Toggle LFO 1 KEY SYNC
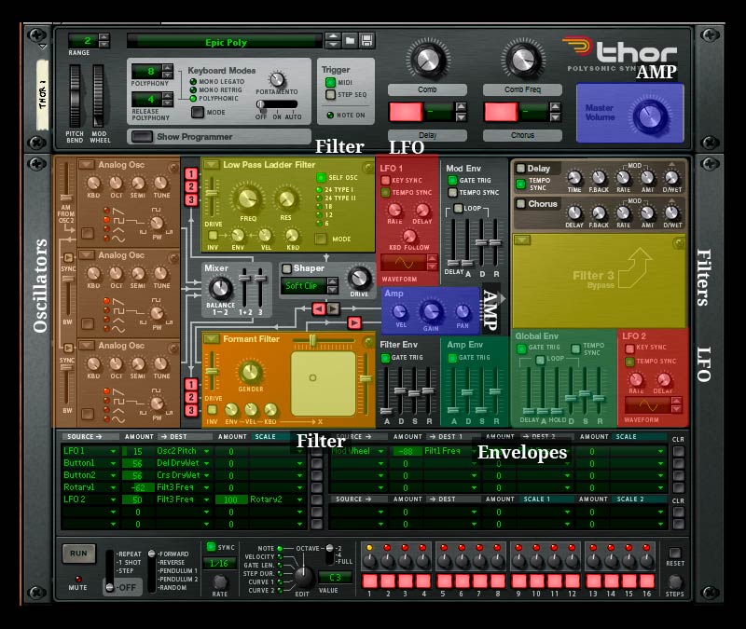Image resolution: width=746 pixels, height=629 pixels. 385,180
